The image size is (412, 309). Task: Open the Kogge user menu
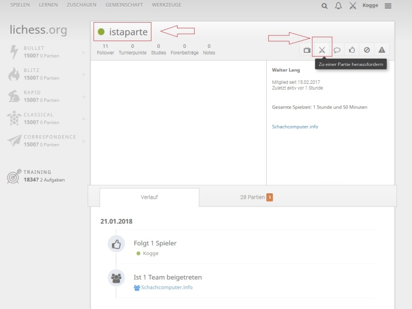tap(370, 6)
